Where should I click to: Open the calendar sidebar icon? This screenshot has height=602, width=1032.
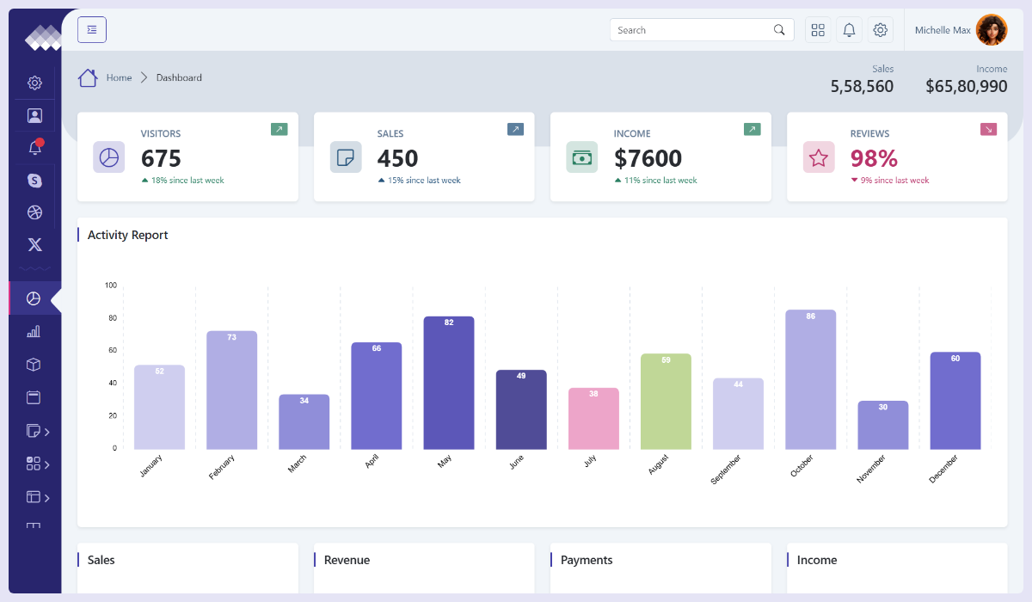[x=34, y=397]
